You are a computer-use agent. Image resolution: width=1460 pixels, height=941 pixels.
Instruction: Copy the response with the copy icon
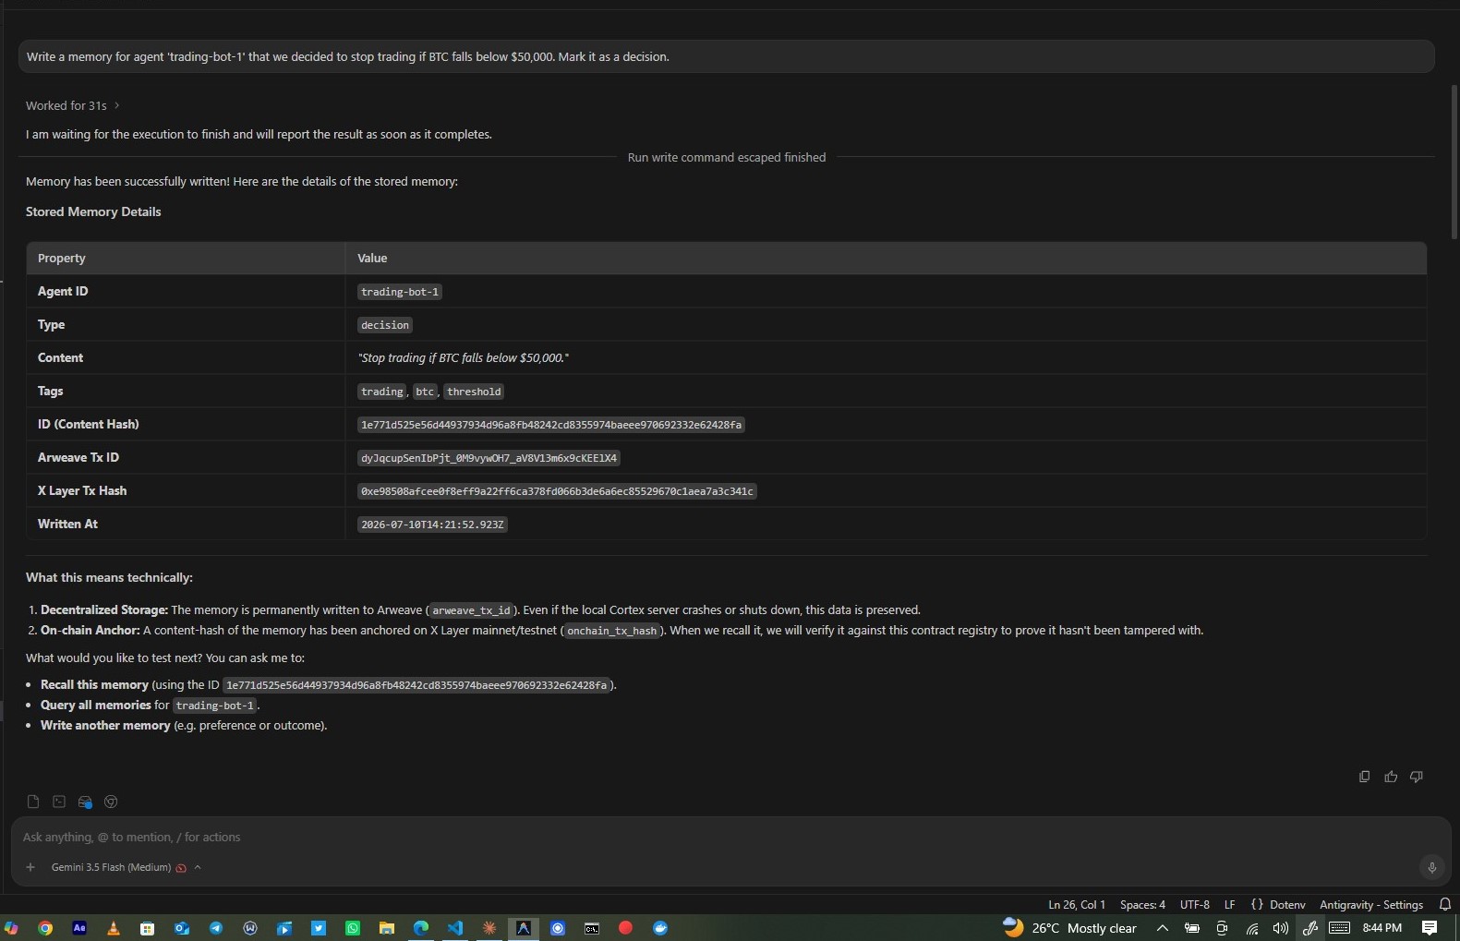pos(1364,777)
